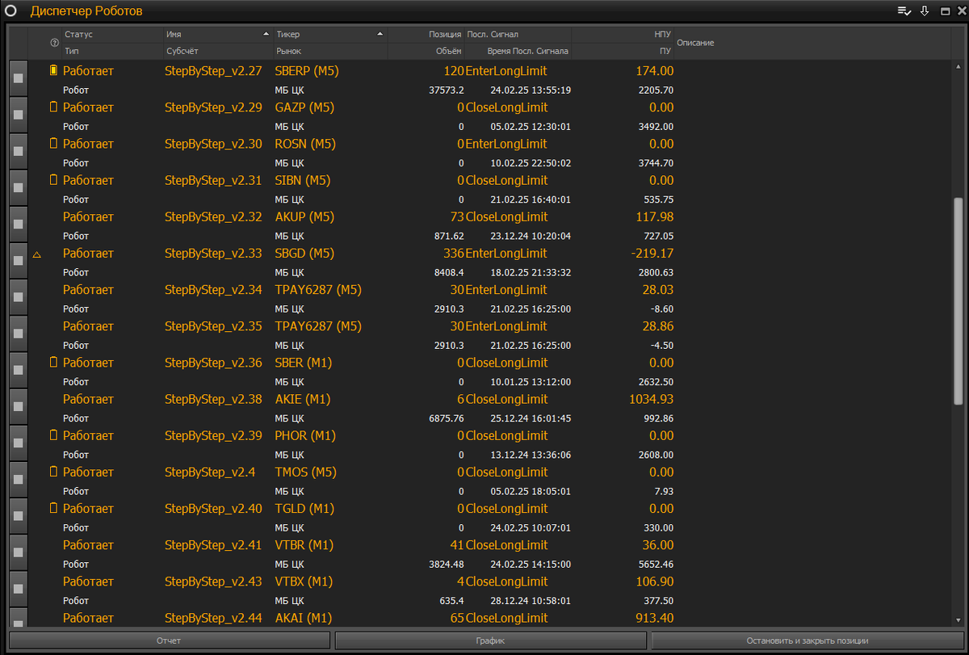The image size is (969, 655).
Task: Click the Посл. Сигнал column header
Action: (x=493, y=35)
